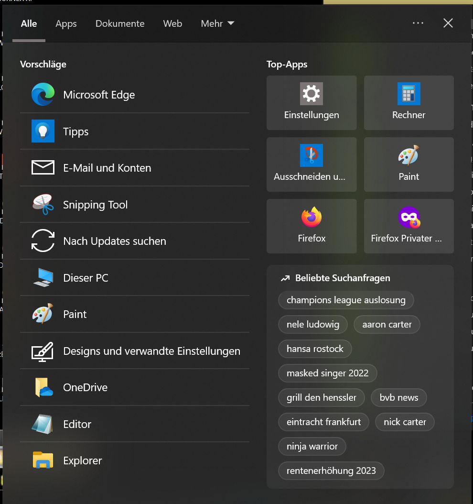
Task: Open Microsoft Edge icon in suggestions
Action: tap(43, 95)
